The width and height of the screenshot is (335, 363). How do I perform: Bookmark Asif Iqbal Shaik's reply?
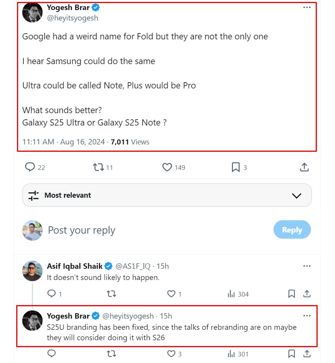292,294
